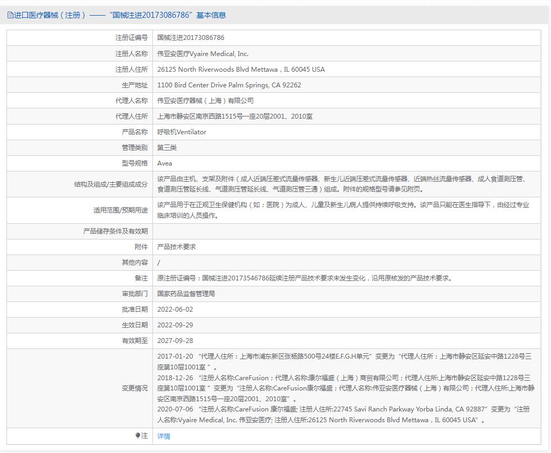The width and height of the screenshot is (551, 453).
Task: Open the 详情 details link
Action: (164, 436)
